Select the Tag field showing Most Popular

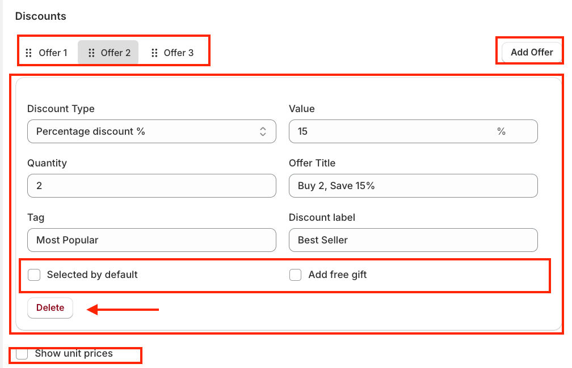[x=151, y=240]
